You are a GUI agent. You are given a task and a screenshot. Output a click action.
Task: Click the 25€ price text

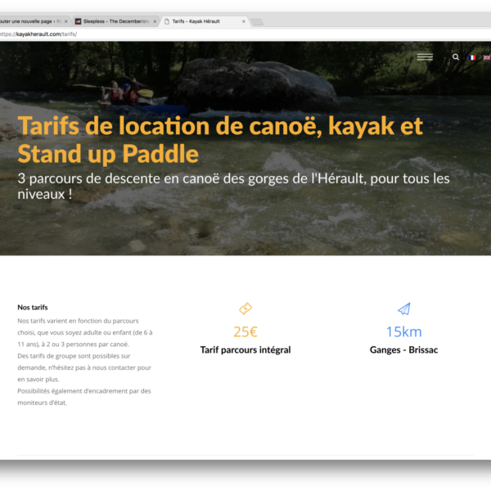tap(245, 331)
